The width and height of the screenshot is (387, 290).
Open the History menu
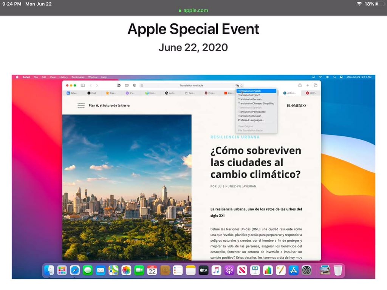63,77
